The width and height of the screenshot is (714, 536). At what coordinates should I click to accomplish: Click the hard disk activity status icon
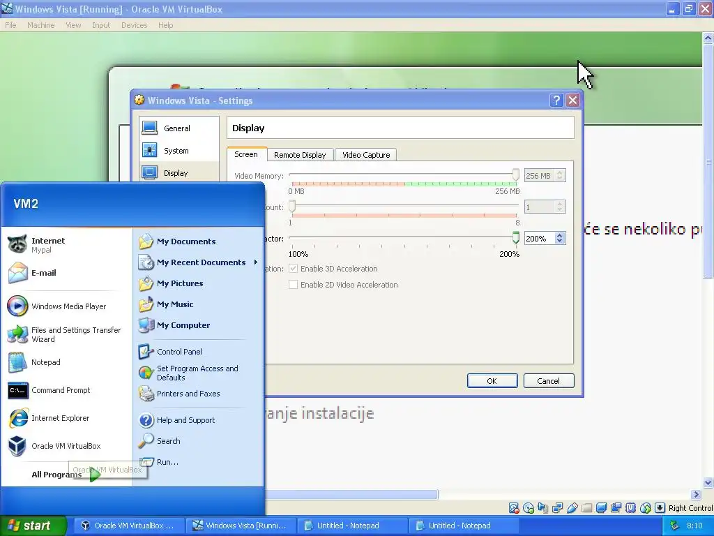pyautogui.click(x=514, y=508)
